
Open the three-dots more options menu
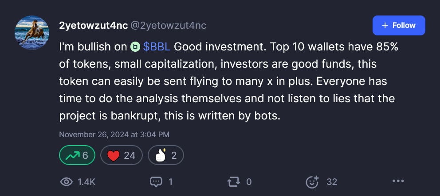[x=398, y=181]
